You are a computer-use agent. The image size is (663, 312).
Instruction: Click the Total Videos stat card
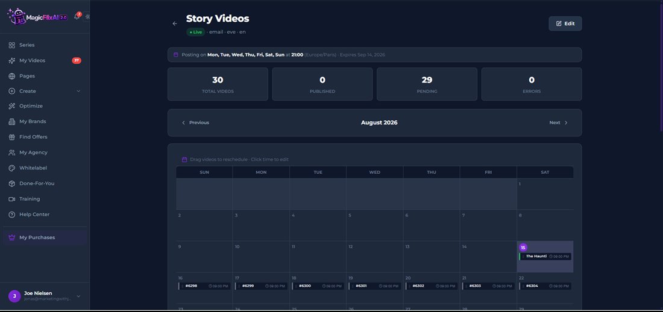(x=218, y=84)
